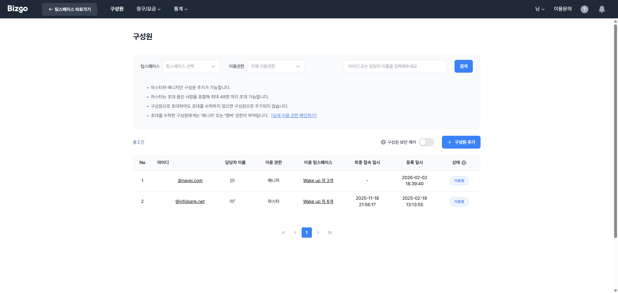Click the Bizgo logo
Screen dimensions: 618x293
(18, 9)
